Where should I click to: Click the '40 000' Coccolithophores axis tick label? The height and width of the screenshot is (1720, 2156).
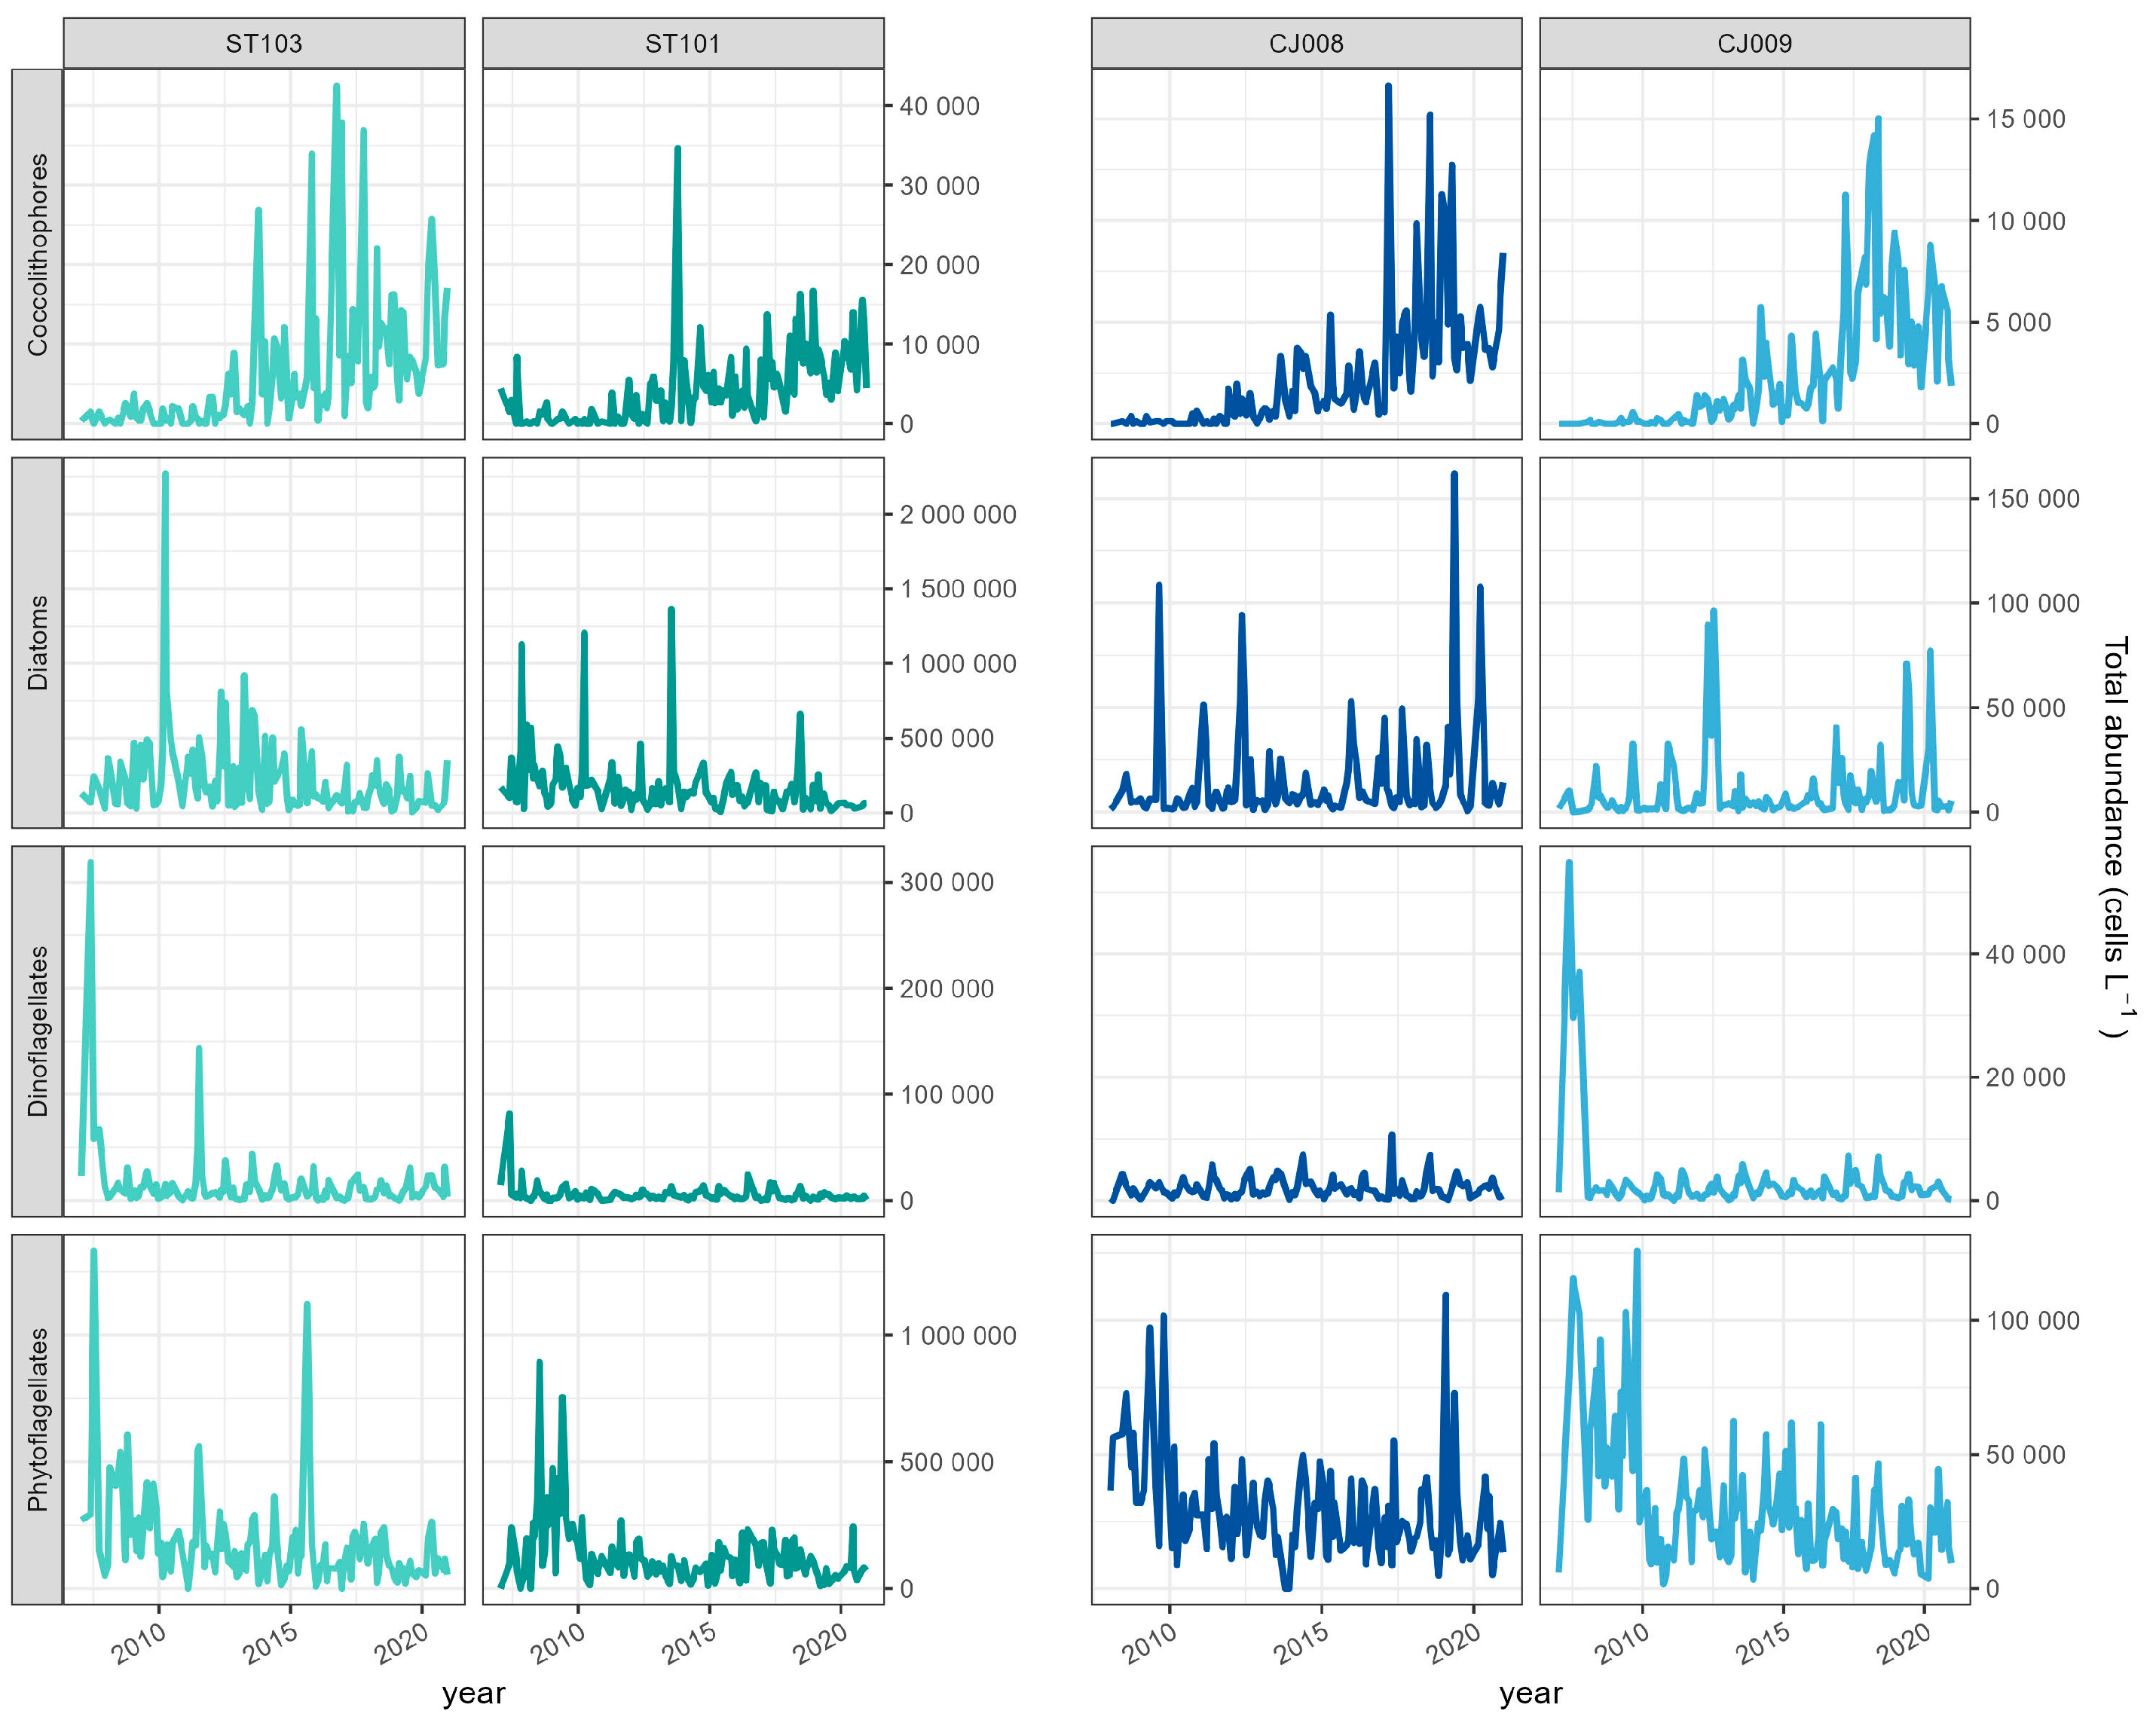coord(939,107)
